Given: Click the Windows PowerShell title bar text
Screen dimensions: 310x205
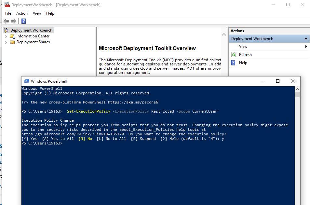Looking at the screenshot, I should (49, 81).
